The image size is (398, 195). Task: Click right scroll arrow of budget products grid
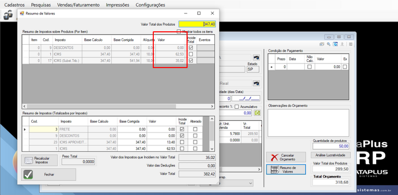[259, 169]
